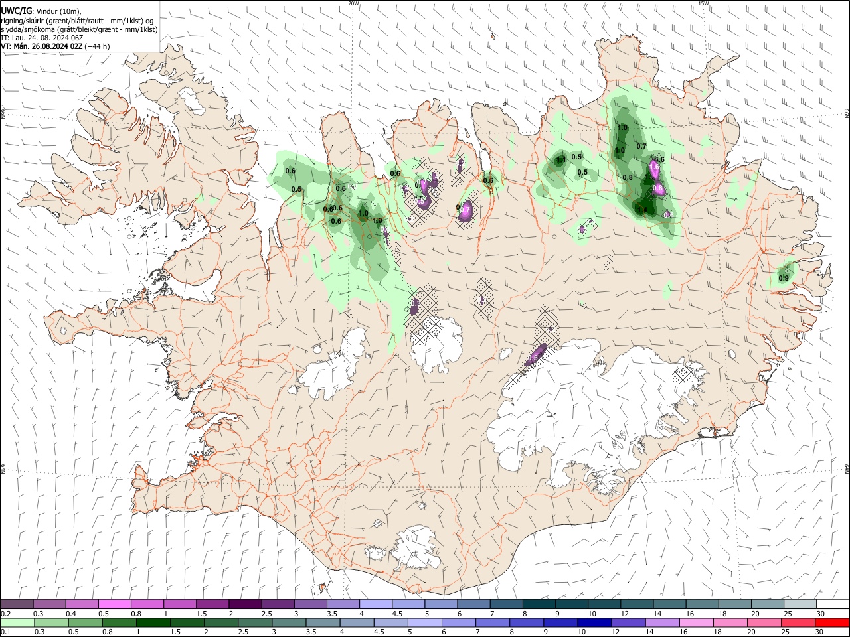Click the '1.4' precipitation value on the map
The width and height of the screenshot is (850, 637).
point(641,210)
